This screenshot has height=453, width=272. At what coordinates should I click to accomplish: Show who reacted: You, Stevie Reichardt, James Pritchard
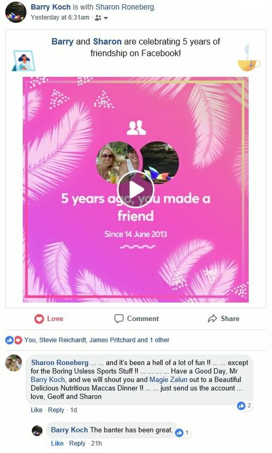[97, 340]
